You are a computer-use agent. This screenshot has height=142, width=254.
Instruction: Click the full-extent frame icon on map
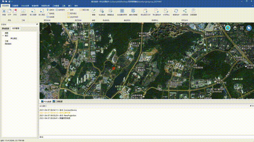(242, 28)
